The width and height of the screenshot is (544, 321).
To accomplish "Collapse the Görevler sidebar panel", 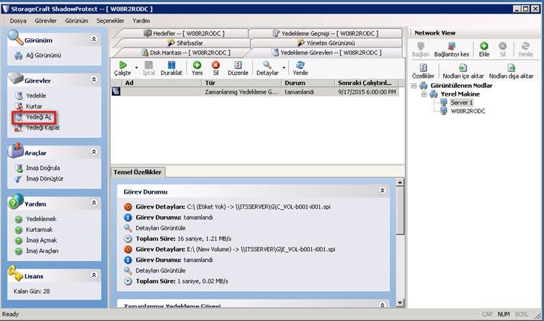I will tap(94, 79).
